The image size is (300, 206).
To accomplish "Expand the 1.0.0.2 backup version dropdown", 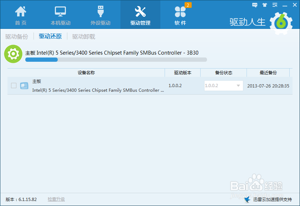I will (224, 85).
